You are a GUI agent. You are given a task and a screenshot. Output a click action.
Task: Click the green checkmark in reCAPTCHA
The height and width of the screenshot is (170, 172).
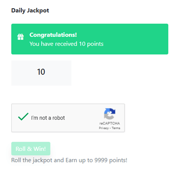click(x=23, y=117)
